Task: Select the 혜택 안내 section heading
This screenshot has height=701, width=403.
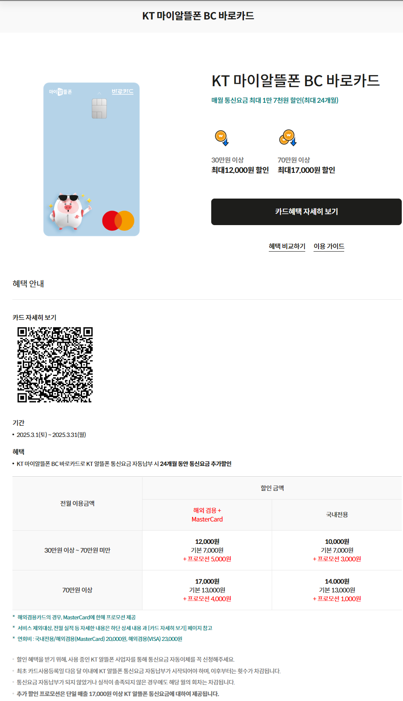Action: (28, 284)
